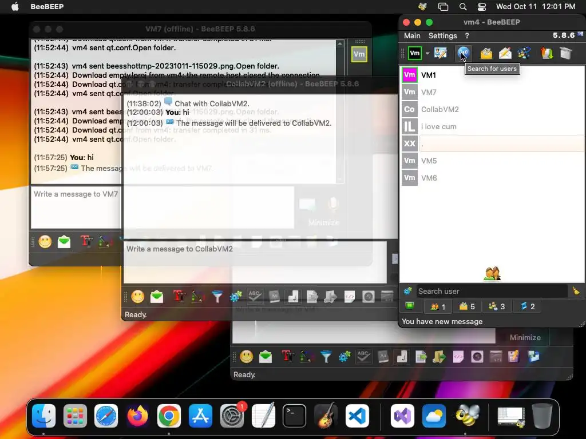Open the Main menu in vm4 window
This screenshot has width=586, height=439.
(412, 36)
